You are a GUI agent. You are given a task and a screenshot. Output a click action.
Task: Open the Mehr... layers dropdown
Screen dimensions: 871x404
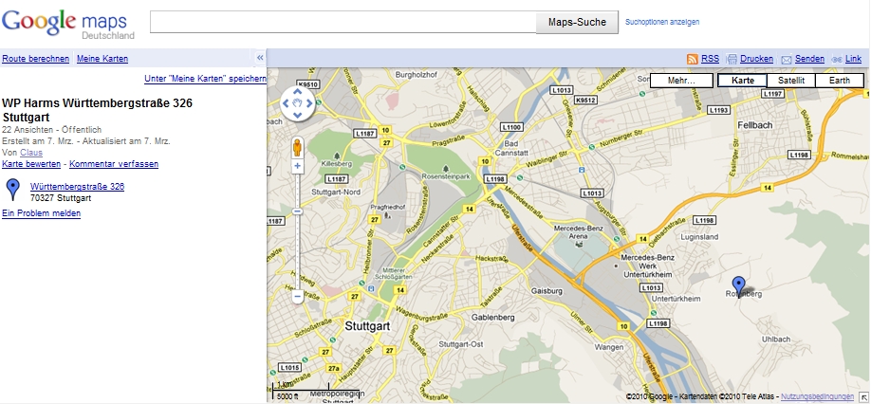click(681, 81)
